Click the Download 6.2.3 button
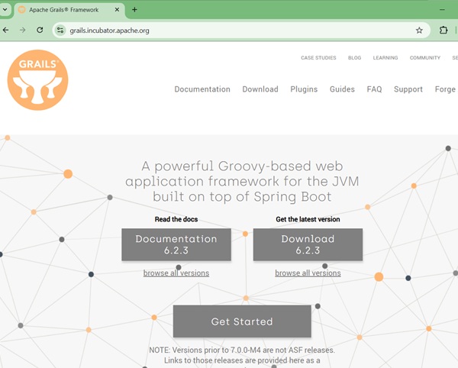The width and height of the screenshot is (458, 368). click(x=308, y=244)
